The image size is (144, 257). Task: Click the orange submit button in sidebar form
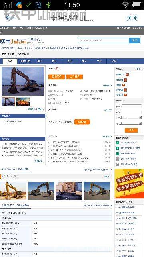pyautogui.click(x=131, y=130)
